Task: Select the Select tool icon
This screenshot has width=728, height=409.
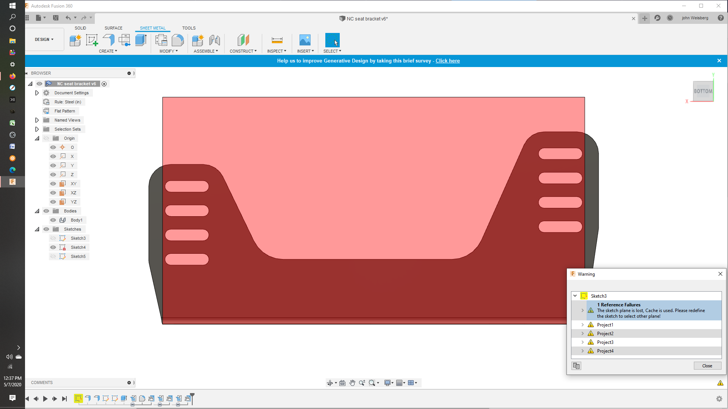Action: [x=332, y=40]
